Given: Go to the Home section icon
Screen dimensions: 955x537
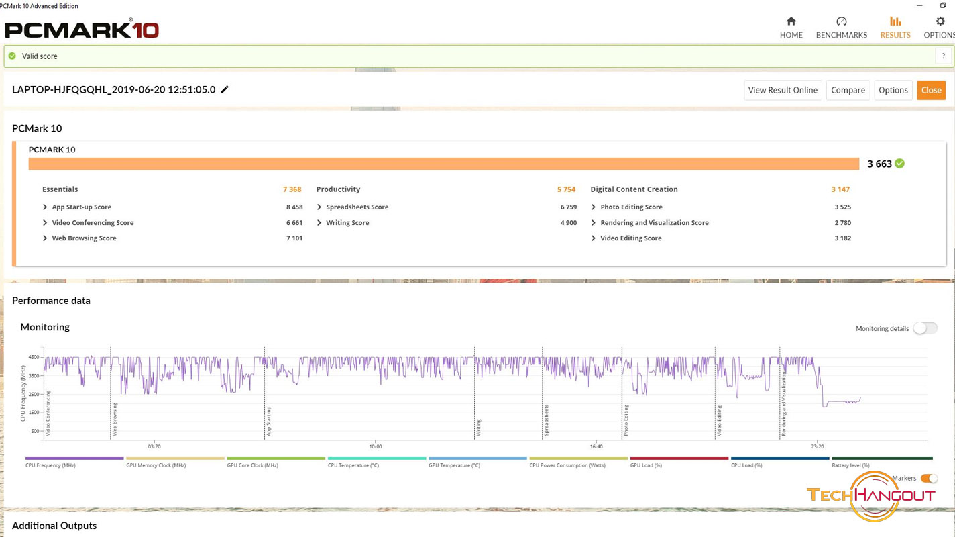Looking at the screenshot, I should click(x=791, y=21).
